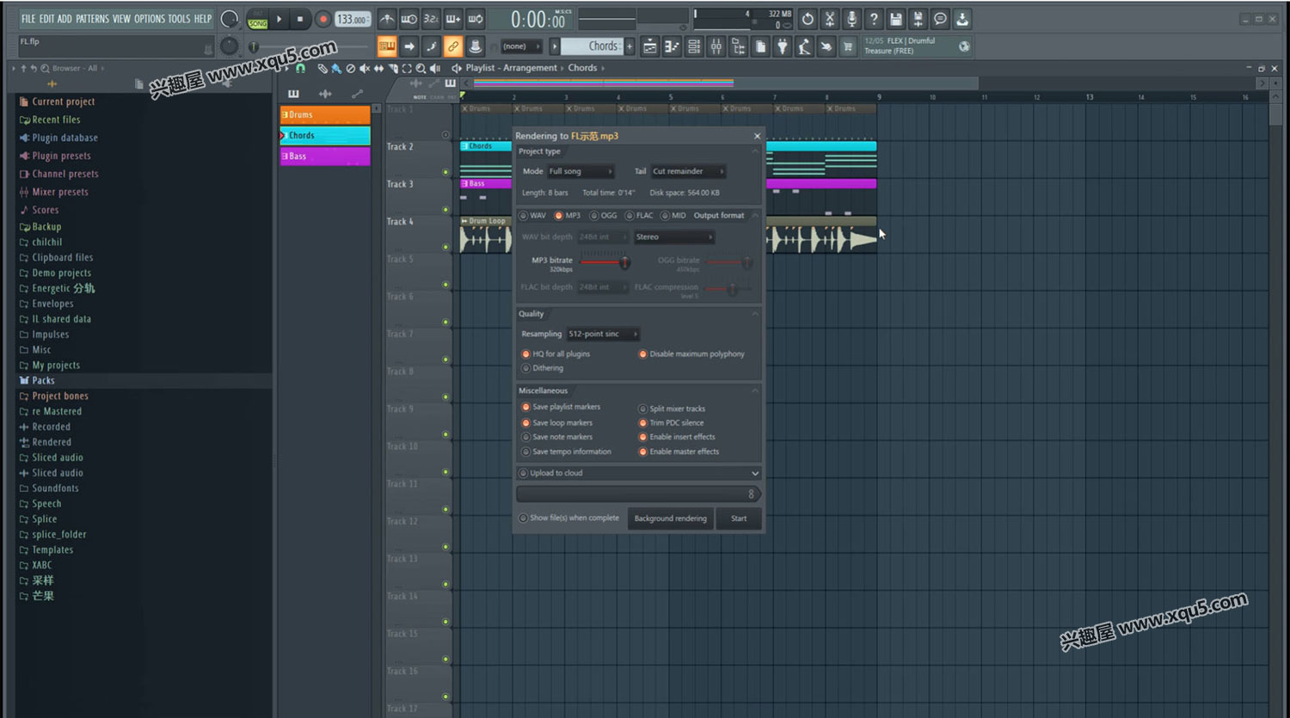Open the PATTERNS menu

pyautogui.click(x=93, y=18)
